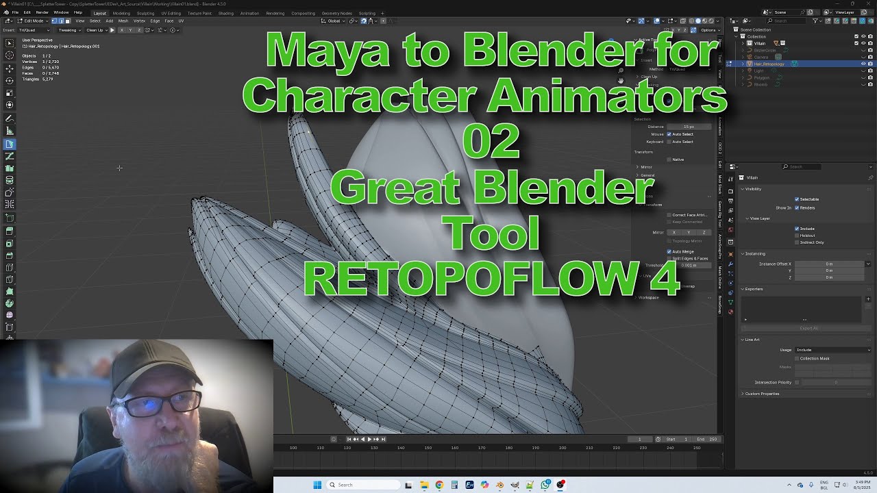877x493 pixels.
Task: Switch to Modeling workspace tab
Action: coord(121,13)
